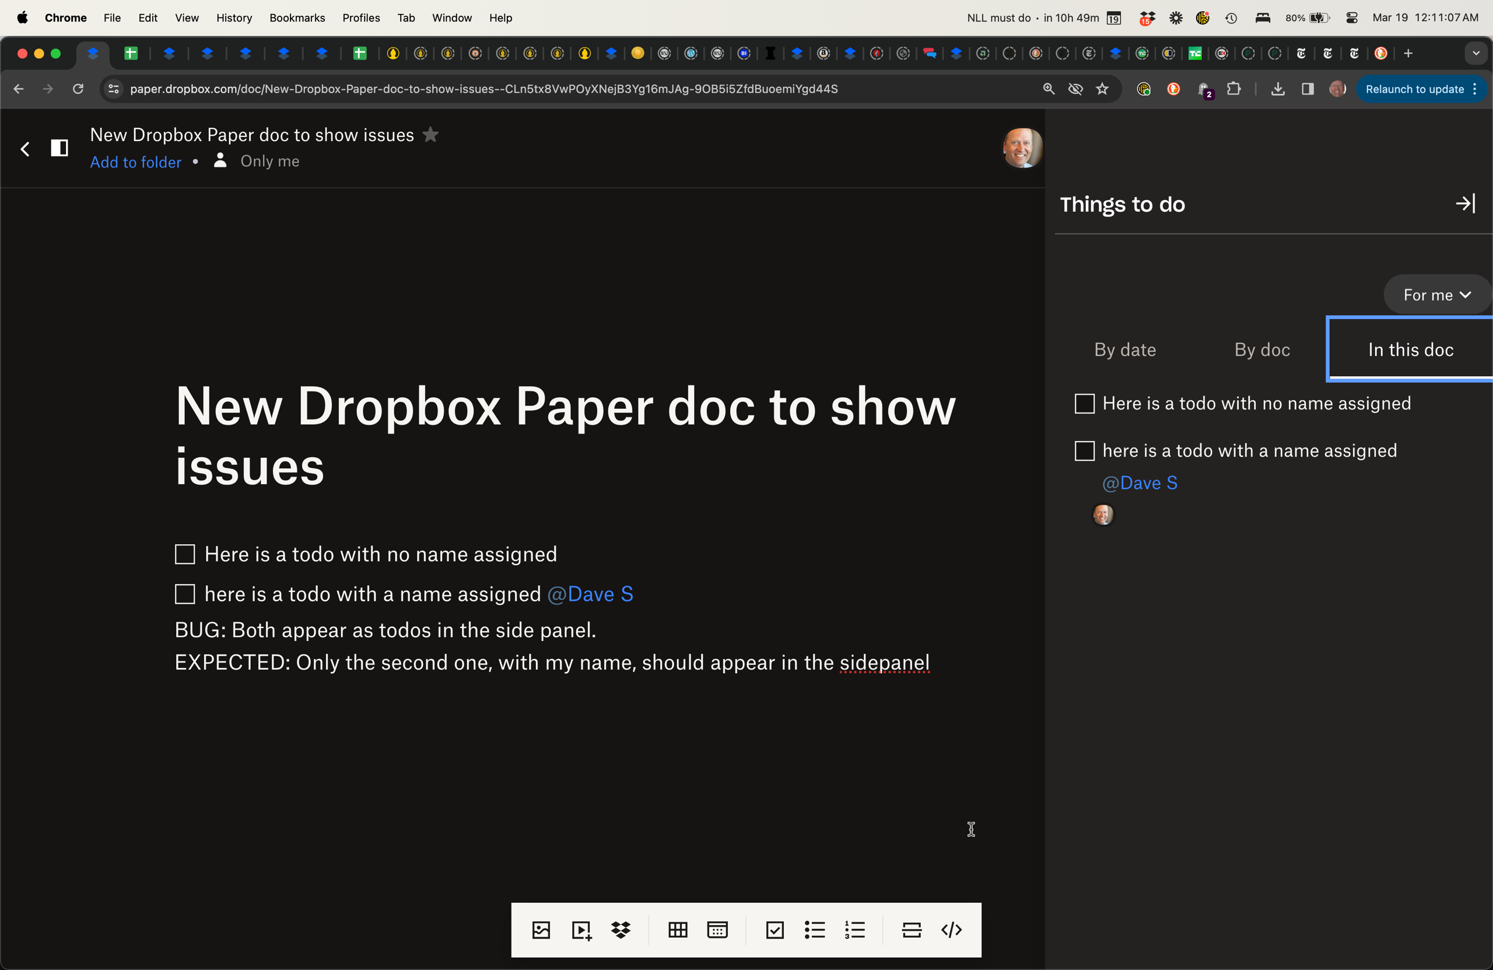Insert a timeline from the toolbar
Image resolution: width=1493 pixels, height=970 pixels.
pyautogui.click(x=717, y=930)
